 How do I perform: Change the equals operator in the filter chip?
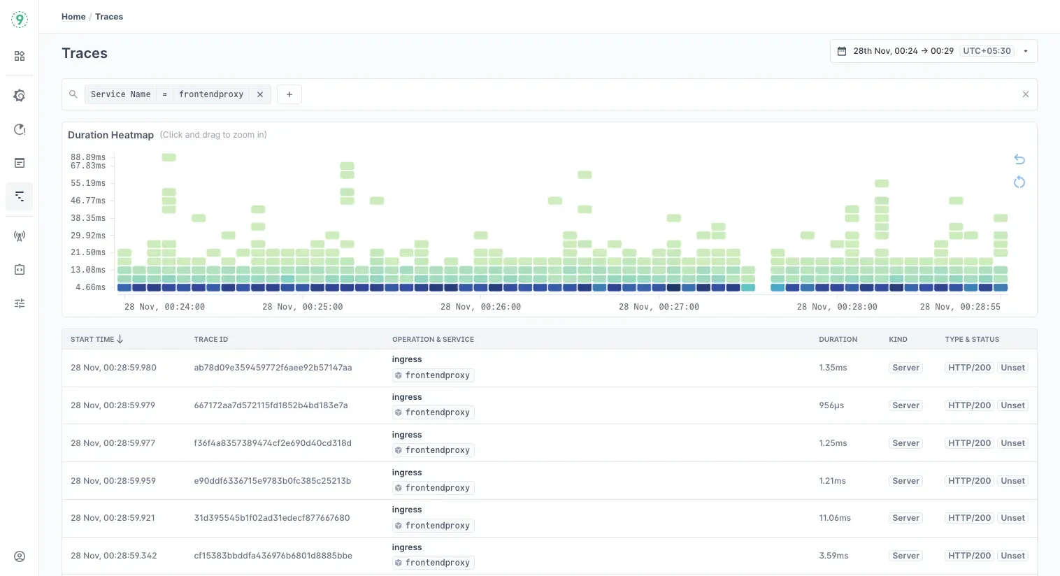[164, 94]
